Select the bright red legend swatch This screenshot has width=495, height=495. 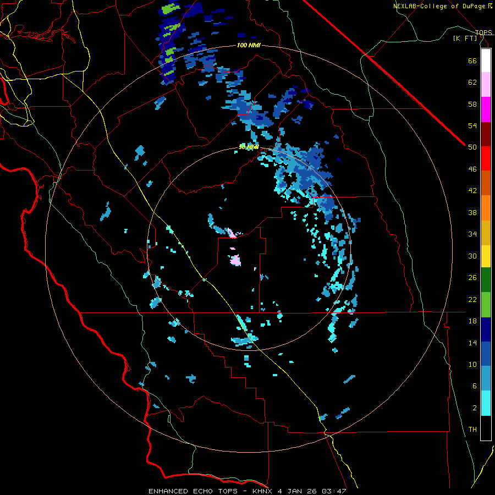486,158
